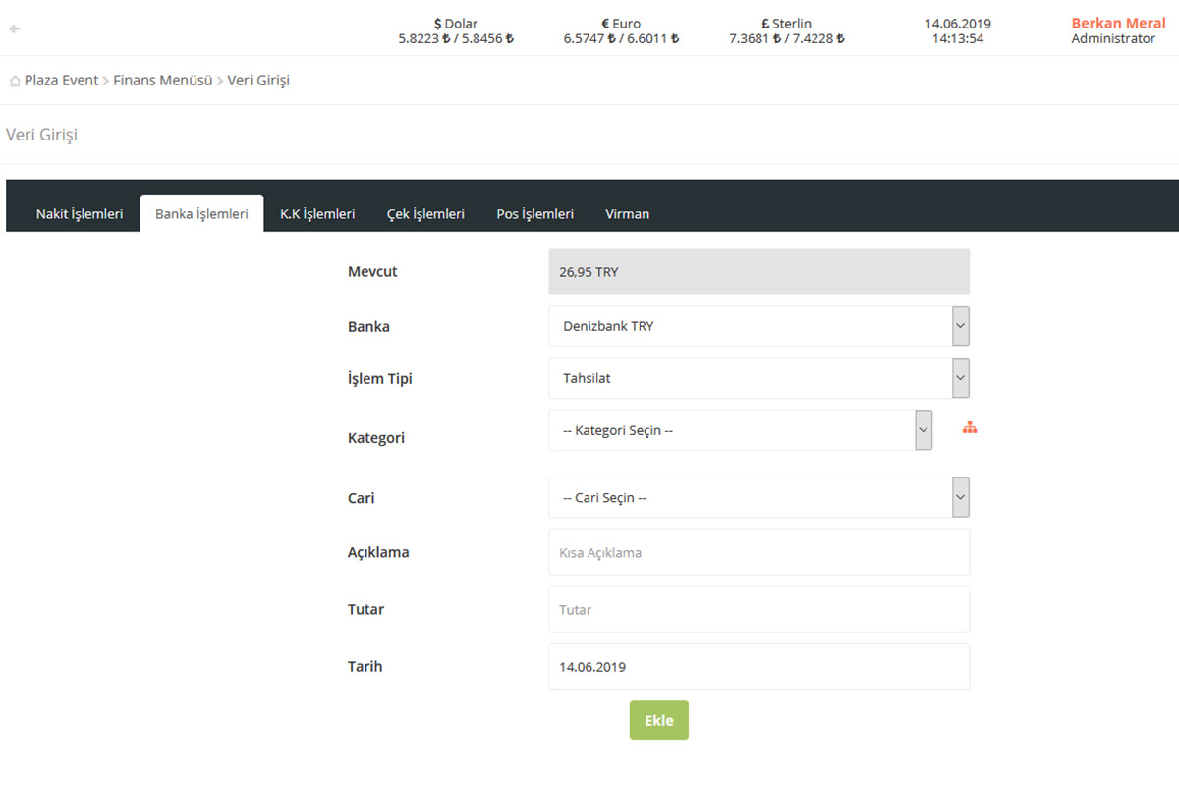
Task: Click the Tarih date field
Action: [x=758, y=667]
